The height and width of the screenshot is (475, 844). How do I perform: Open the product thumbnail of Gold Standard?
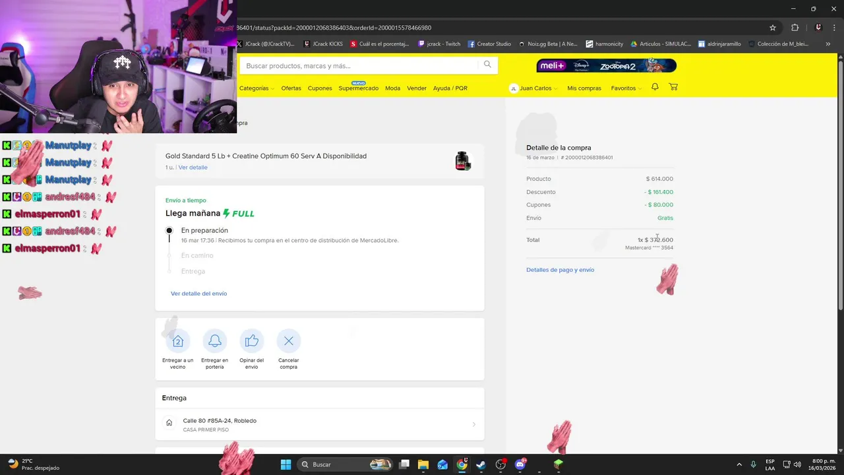pyautogui.click(x=463, y=161)
